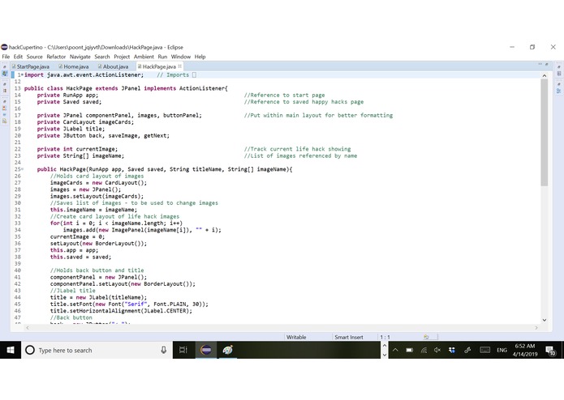564x400 pixels.
Task: Open the Window menu
Action: click(181, 57)
